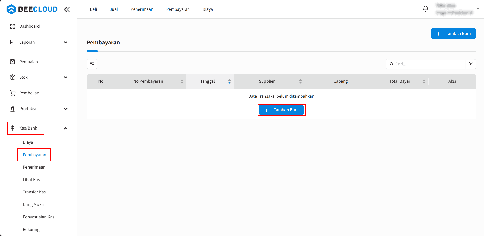
Task: Click the Produksi icon
Action: [x=12, y=109]
